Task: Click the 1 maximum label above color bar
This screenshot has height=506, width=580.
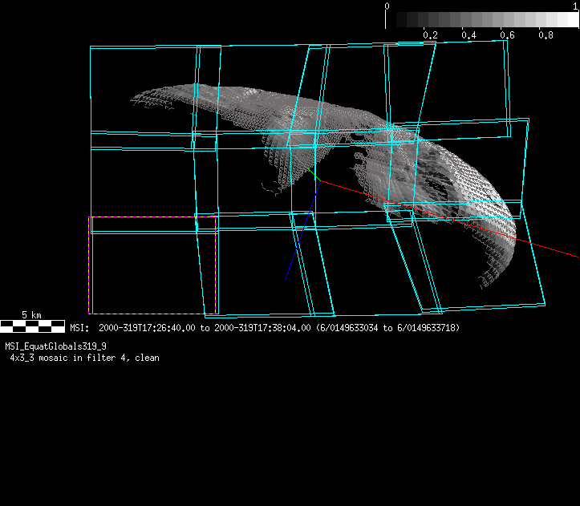Action: click(575, 6)
